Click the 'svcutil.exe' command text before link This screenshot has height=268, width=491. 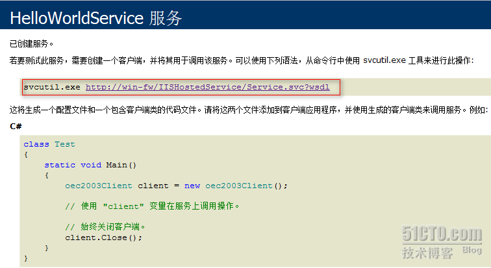click(52, 87)
